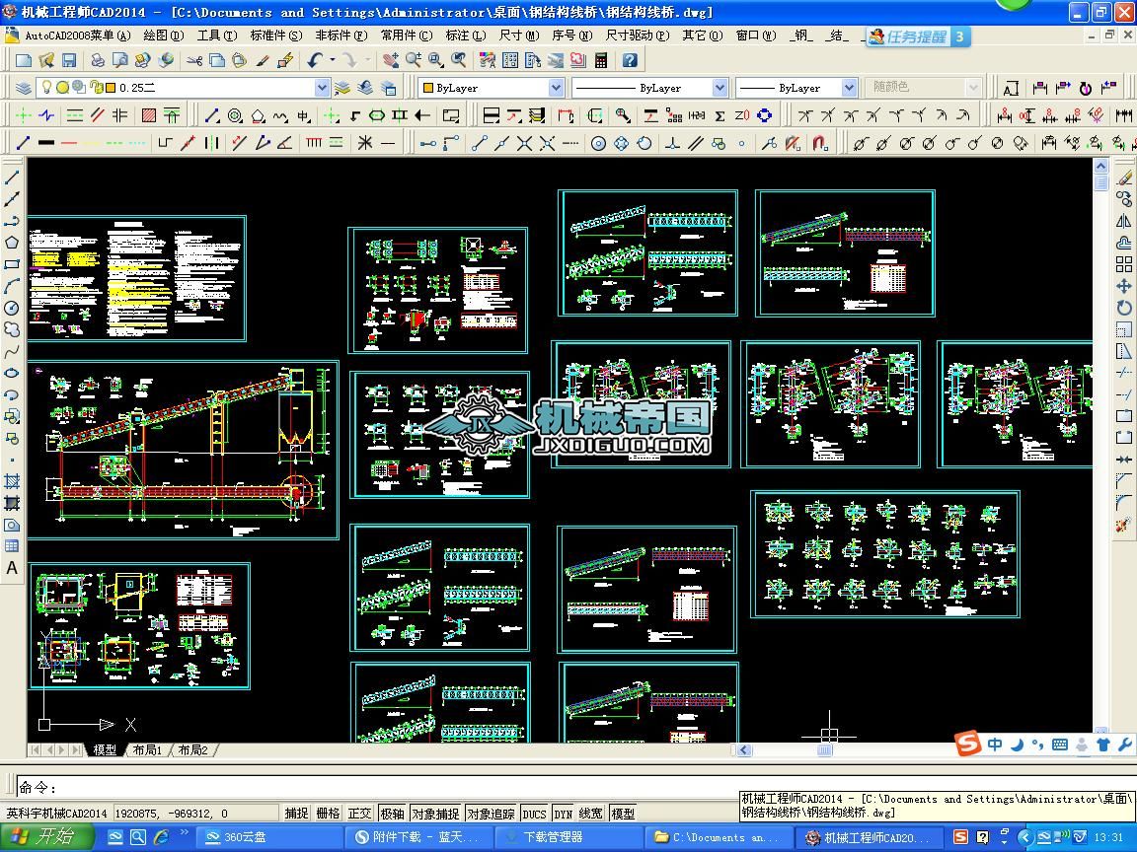The image size is (1137, 852).
Task: Click the Print icon
Action: tap(98, 60)
